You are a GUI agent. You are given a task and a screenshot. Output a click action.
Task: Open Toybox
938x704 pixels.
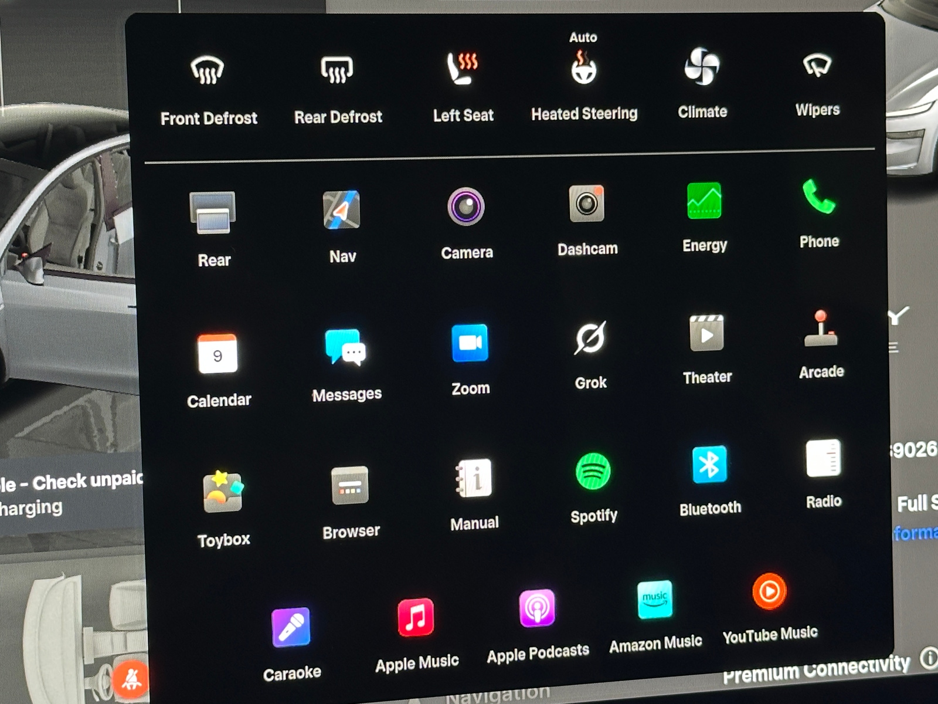pos(222,492)
